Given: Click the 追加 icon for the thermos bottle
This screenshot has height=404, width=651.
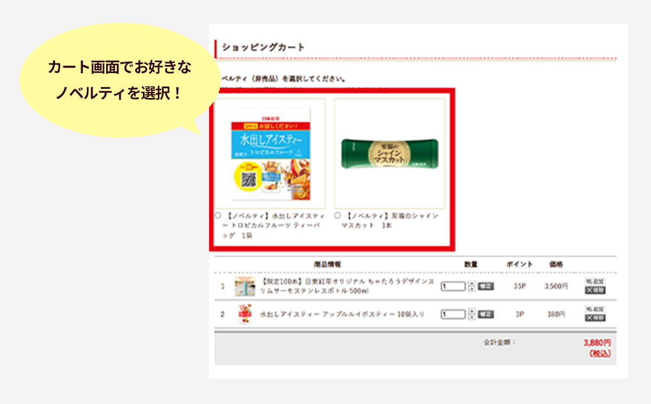Looking at the screenshot, I should (595, 282).
